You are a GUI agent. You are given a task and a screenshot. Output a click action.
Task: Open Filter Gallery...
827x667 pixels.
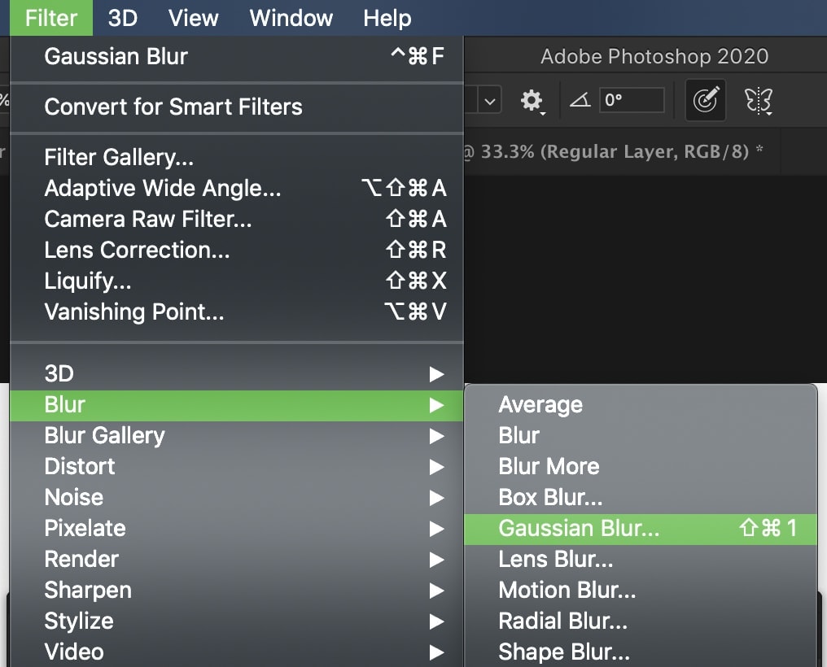pos(236,157)
